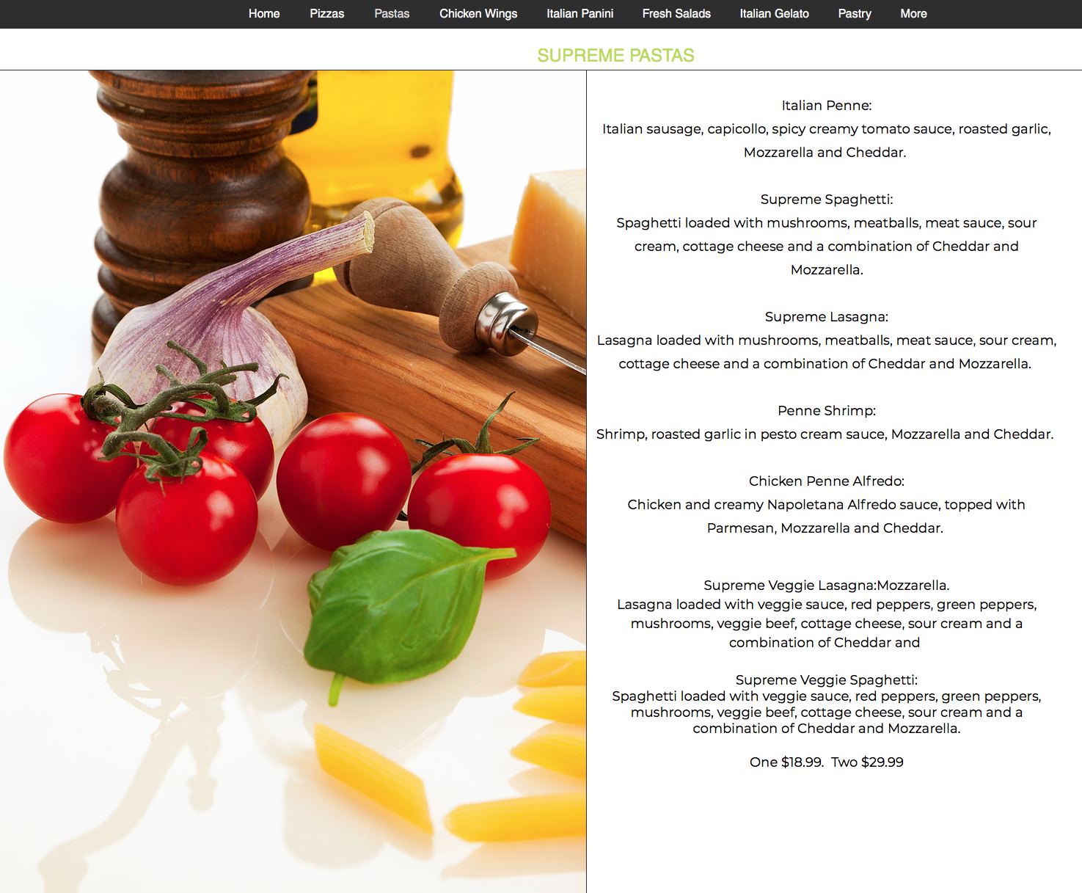Select the Penne Shrimp menu title

coord(826,411)
